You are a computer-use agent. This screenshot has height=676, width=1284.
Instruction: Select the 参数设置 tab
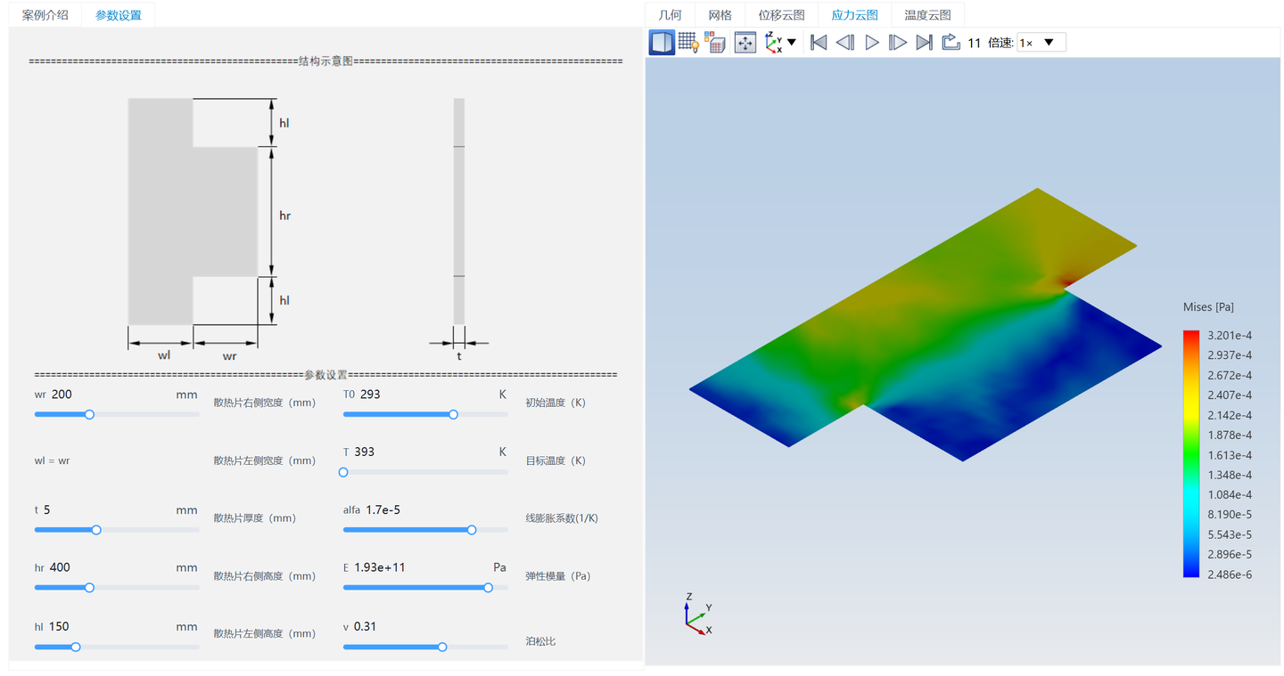coord(119,14)
